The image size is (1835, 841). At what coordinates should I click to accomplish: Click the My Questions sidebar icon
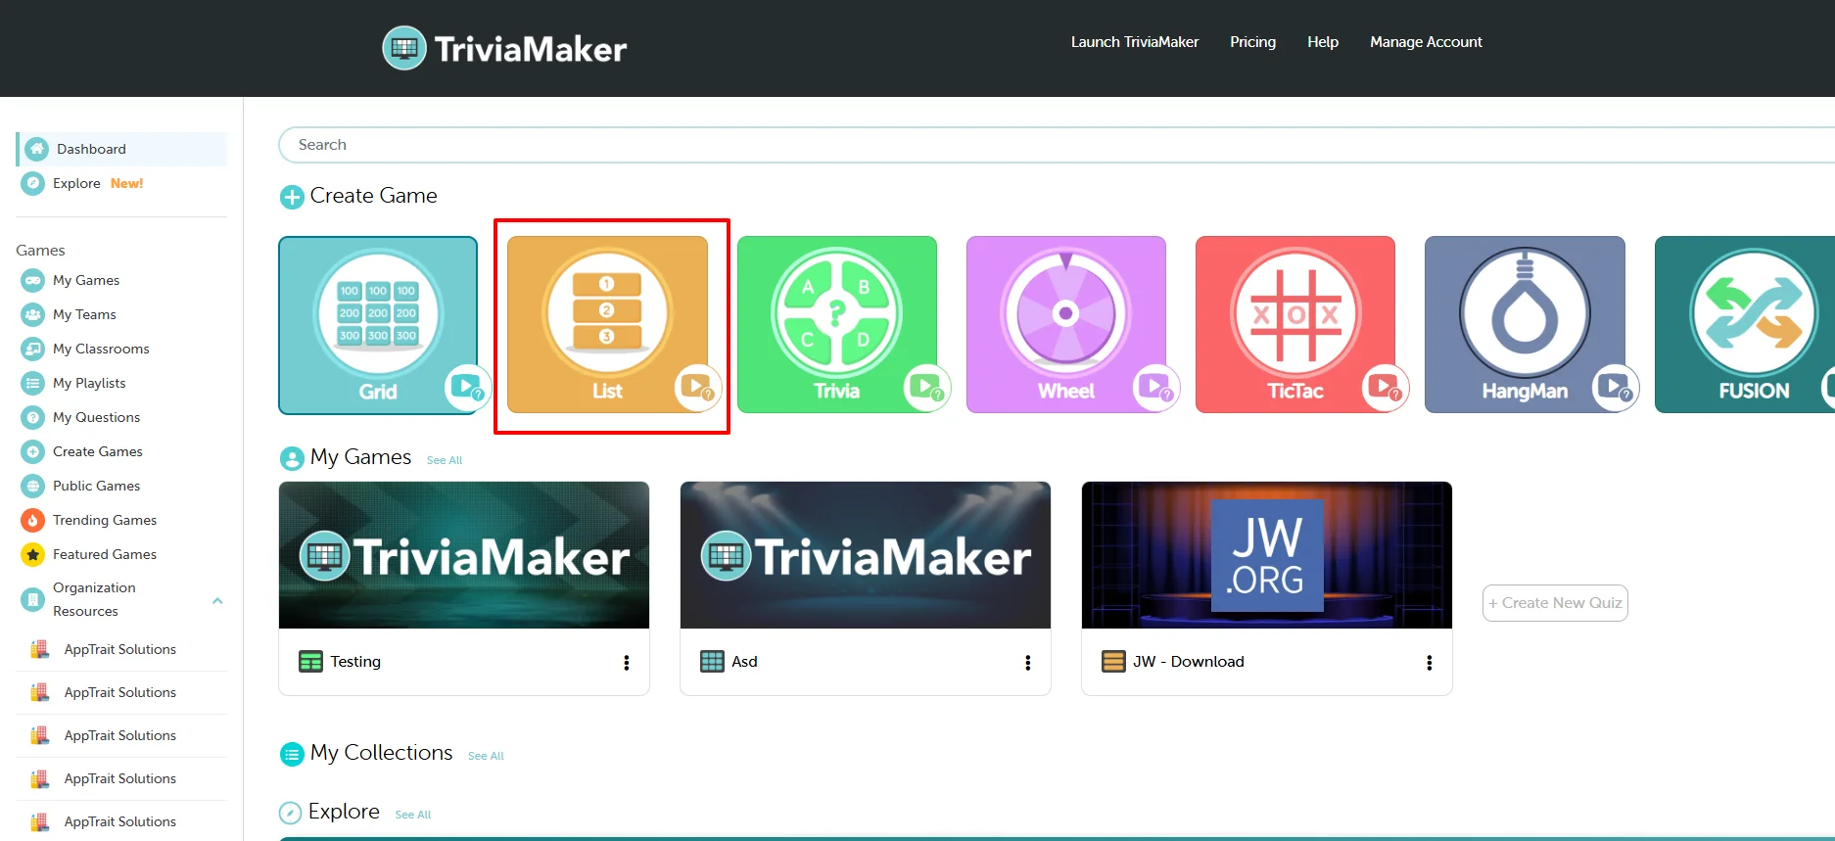point(33,417)
